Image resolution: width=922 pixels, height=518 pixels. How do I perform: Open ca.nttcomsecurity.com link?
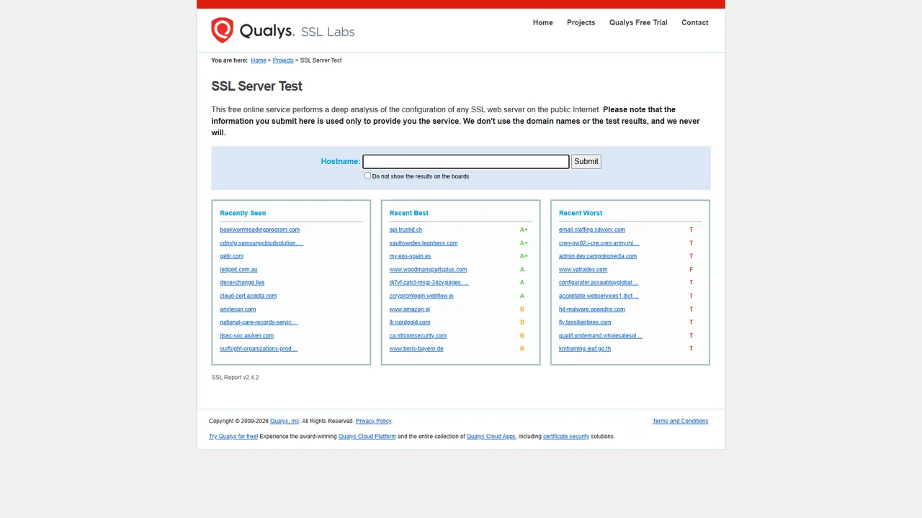(x=418, y=336)
